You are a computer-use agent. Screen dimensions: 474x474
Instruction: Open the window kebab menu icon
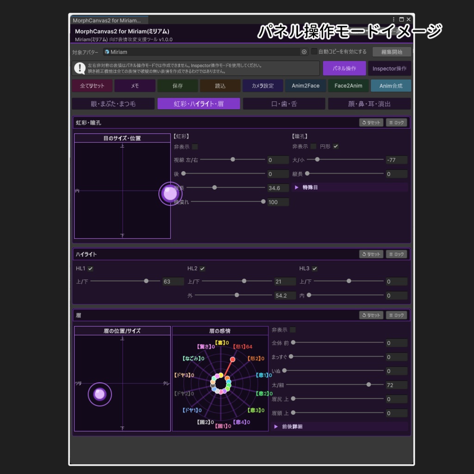click(x=393, y=19)
